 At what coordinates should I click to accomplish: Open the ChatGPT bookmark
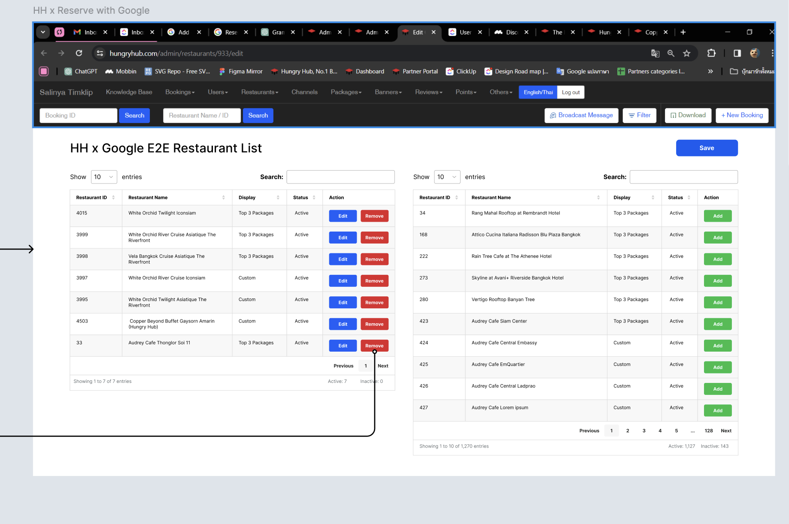click(81, 72)
